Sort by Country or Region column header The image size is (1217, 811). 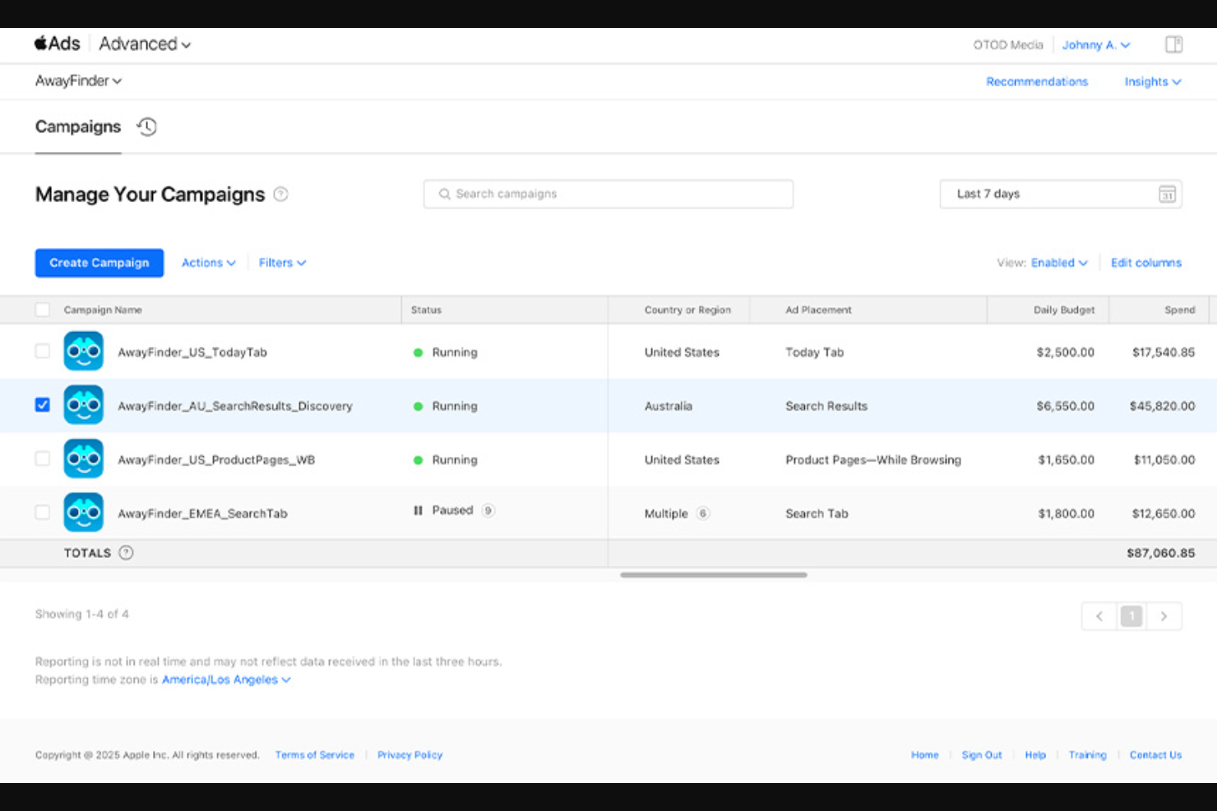coord(687,310)
